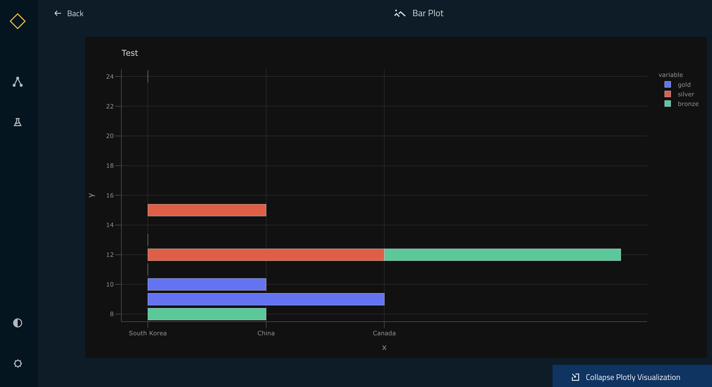712x387 pixels.
Task: Click the yellow diamond logo icon
Action: pyautogui.click(x=18, y=21)
